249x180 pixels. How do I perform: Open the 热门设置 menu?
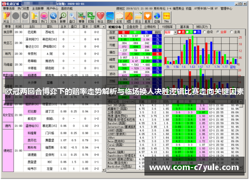(23, 8)
